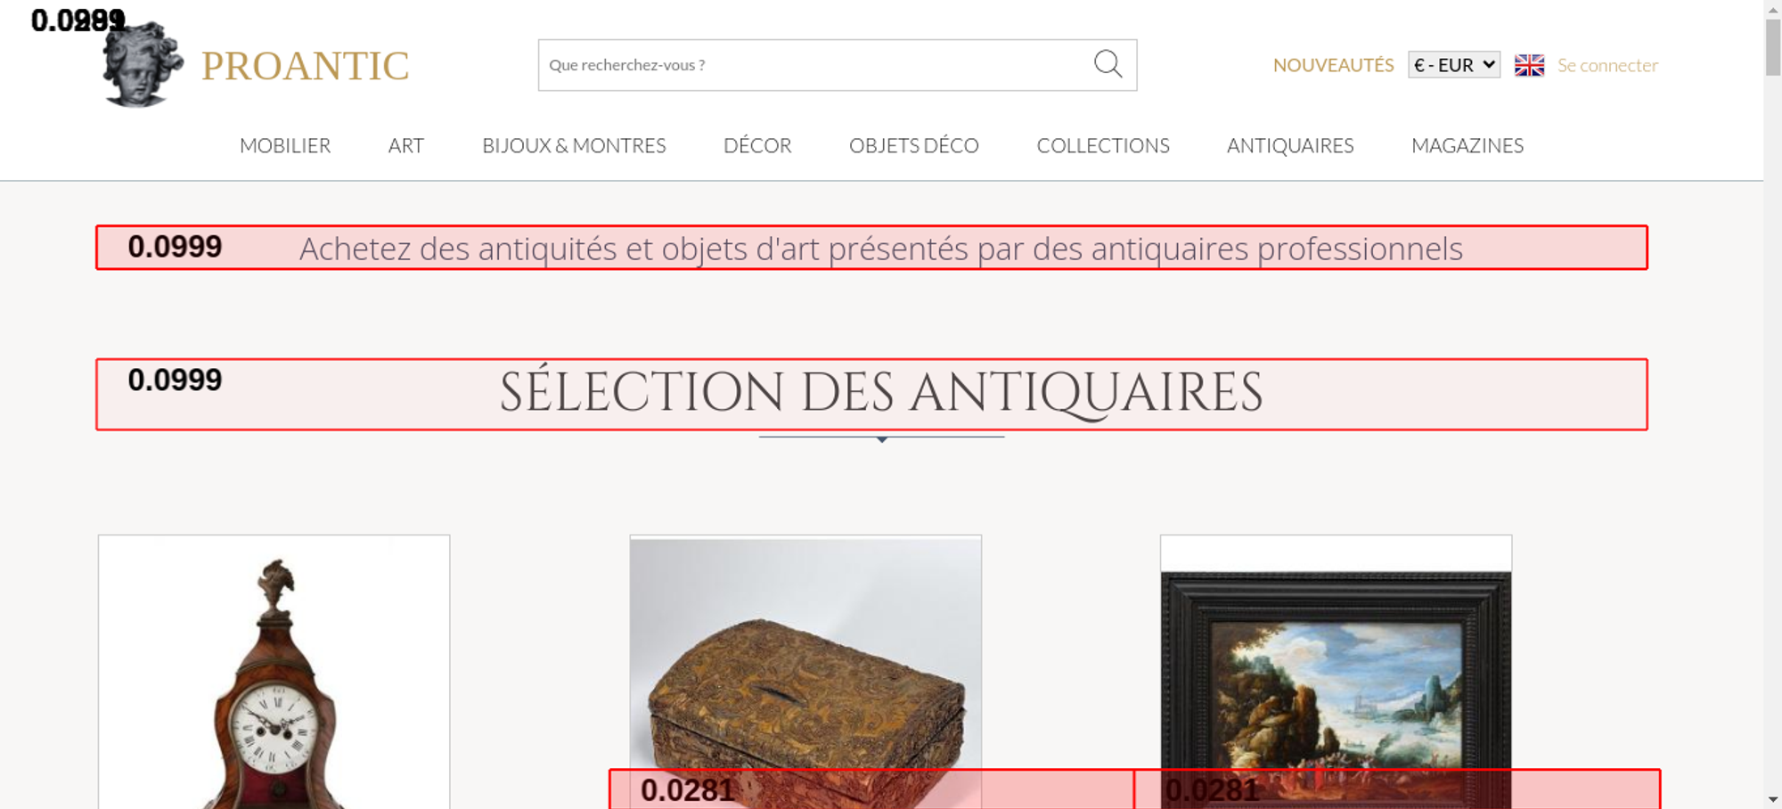The width and height of the screenshot is (1782, 809).
Task: Open the ART menu
Action: pos(405,145)
